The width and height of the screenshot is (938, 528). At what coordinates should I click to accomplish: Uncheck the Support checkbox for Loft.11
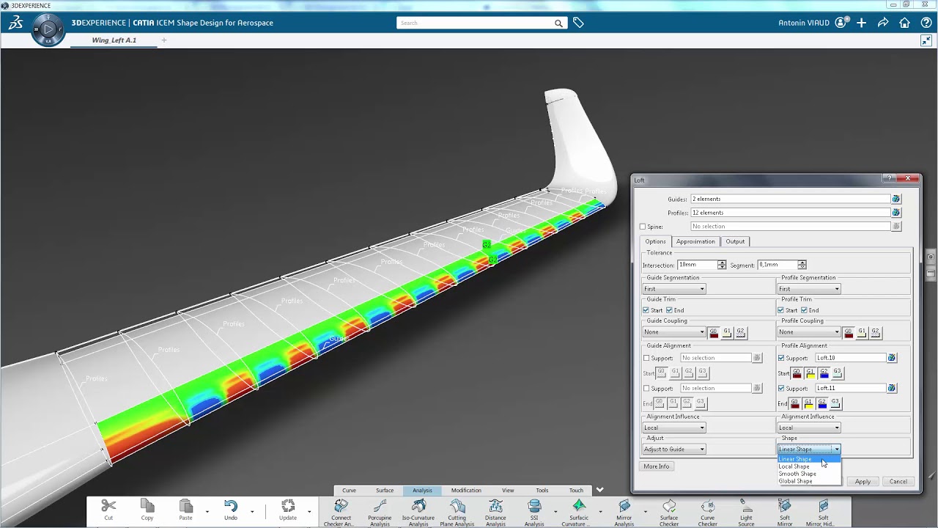(781, 388)
